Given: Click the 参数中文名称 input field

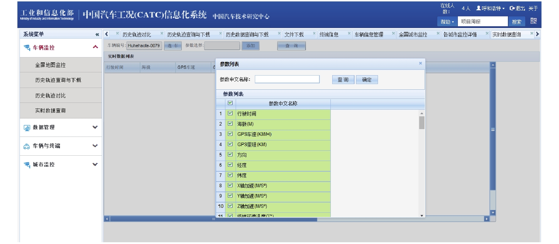Looking at the screenshot, I should 287,79.
